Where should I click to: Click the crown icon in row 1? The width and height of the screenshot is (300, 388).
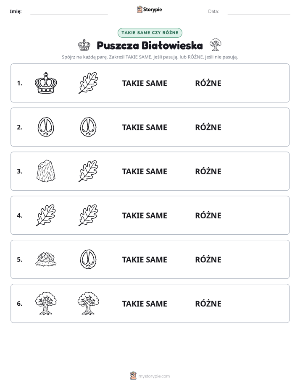coord(46,83)
